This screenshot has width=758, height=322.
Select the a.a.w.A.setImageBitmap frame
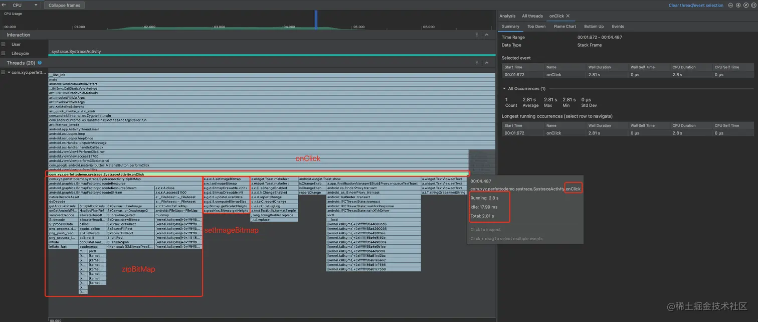(226, 179)
